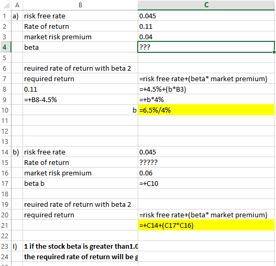Image resolution: width=276 pixels, height=266 pixels.
Task: Click 'b)' label in row 14
Action: click(16, 152)
